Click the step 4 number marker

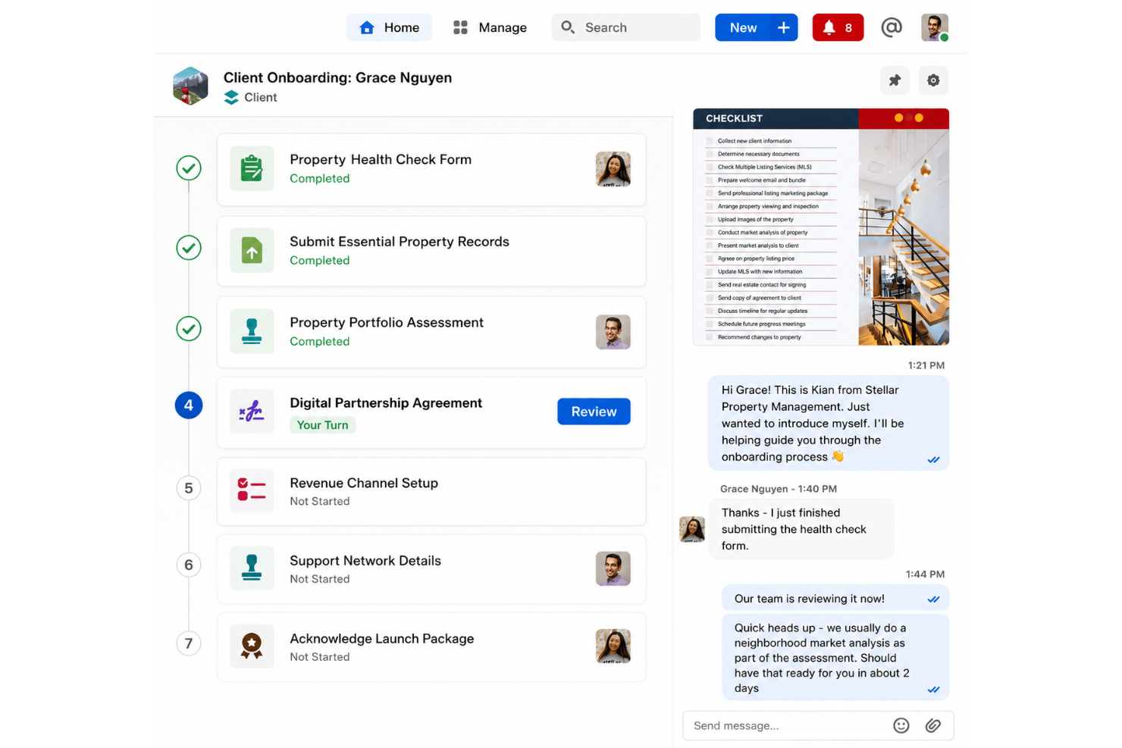(189, 405)
